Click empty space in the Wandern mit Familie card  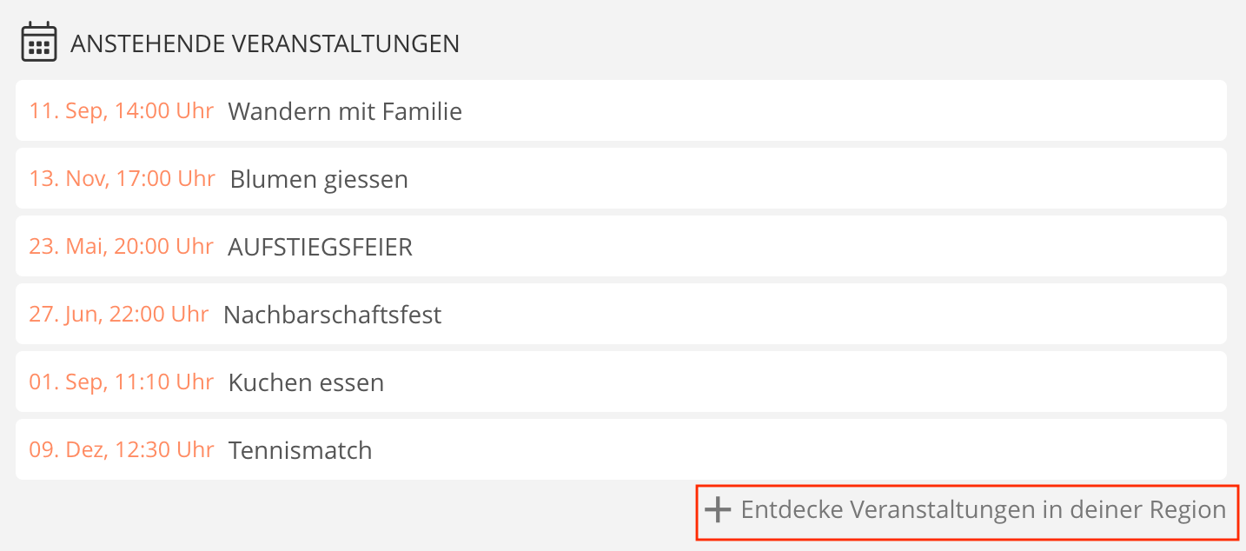tap(825, 111)
